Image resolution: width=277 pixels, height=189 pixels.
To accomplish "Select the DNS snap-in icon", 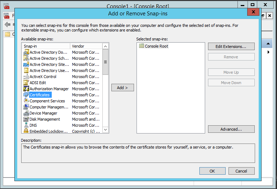I will coord(26,125).
